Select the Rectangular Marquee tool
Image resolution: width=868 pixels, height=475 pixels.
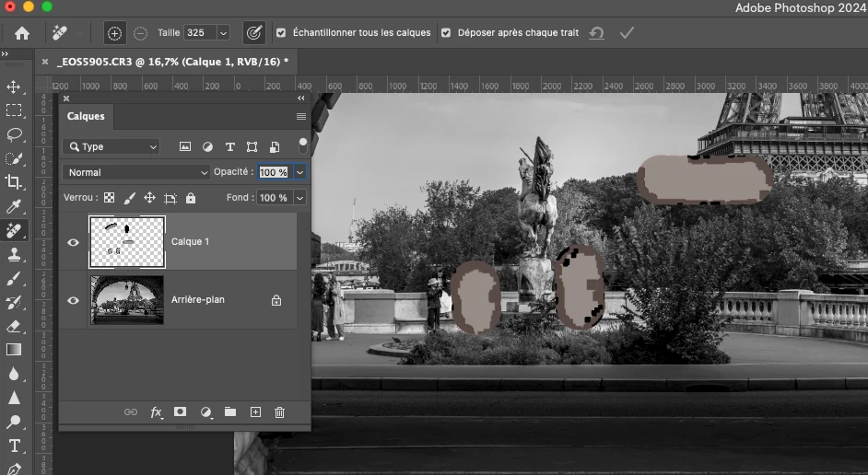click(13, 110)
